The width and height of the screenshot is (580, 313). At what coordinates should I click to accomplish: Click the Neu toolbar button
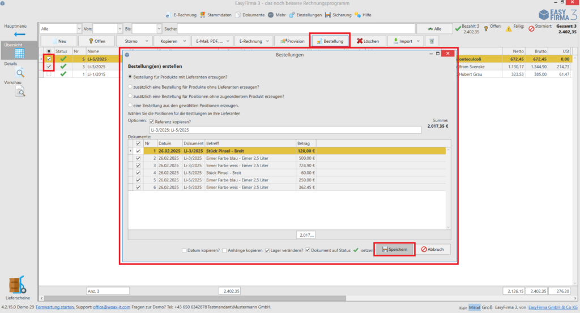point(59,41)
